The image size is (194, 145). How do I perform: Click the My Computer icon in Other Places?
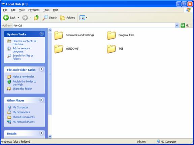coord(9,107)
